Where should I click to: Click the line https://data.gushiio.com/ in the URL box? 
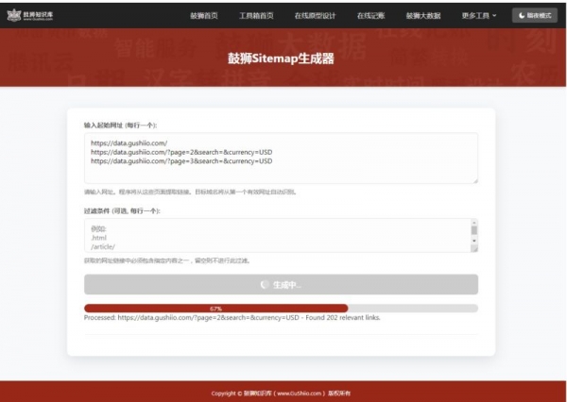coord(129,143)
